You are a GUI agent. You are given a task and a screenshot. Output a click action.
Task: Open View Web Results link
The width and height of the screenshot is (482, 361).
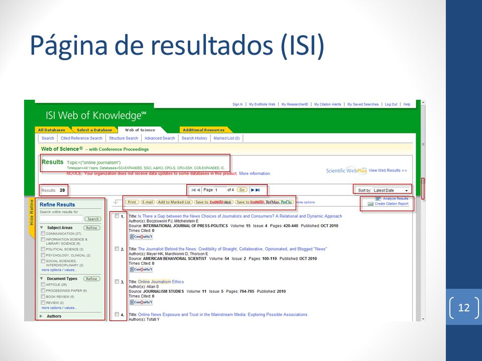tap(388, 170)
